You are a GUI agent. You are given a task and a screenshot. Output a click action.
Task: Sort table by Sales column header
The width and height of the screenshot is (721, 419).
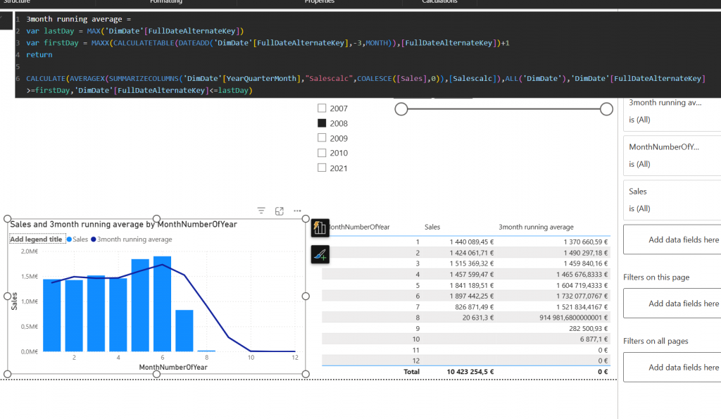pos(432,227)
